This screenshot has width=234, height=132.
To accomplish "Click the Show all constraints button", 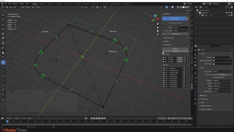I will (x=175, y=51).
